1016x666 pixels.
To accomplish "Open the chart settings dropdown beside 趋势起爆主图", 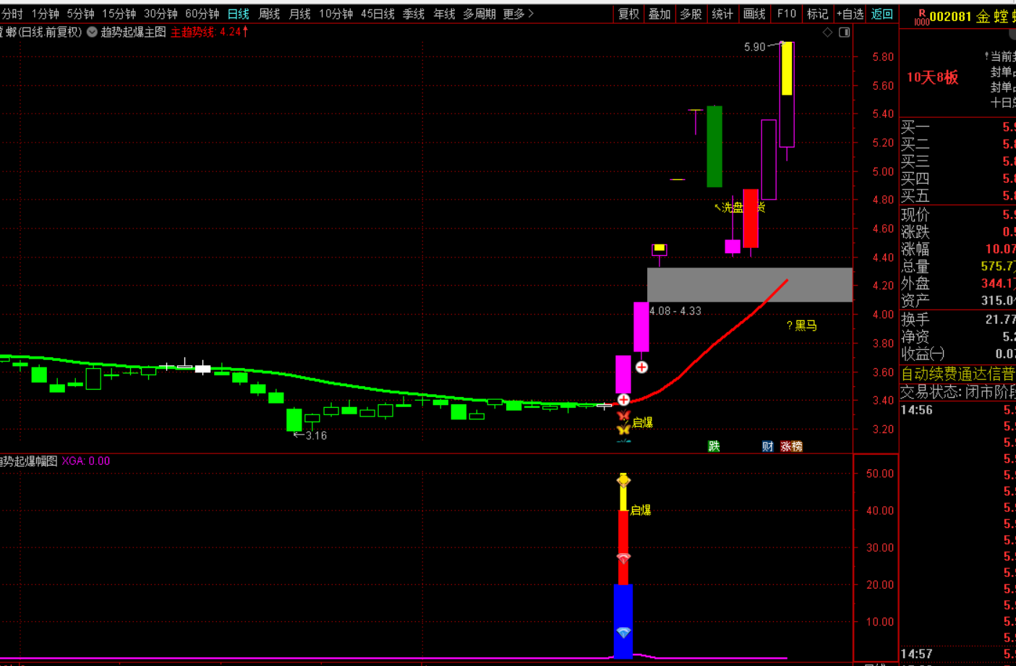I will [92, 32].
